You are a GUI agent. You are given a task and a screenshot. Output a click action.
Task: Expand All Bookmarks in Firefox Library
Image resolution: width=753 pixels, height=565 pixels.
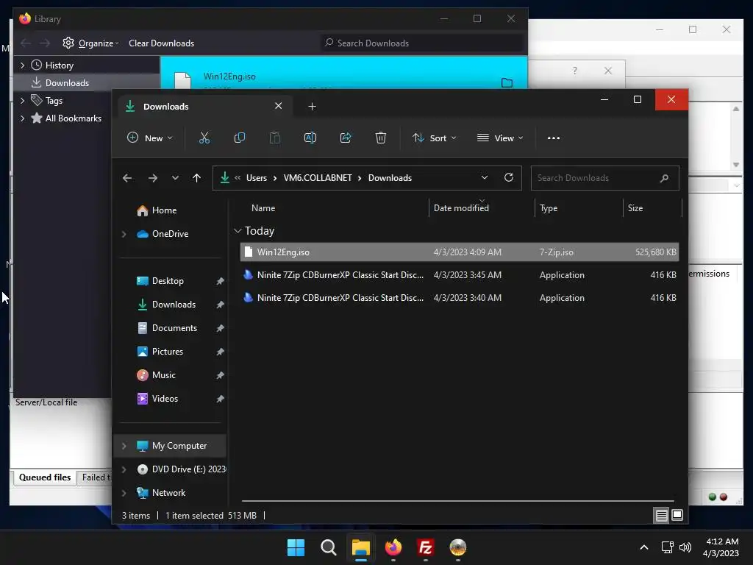click(x=22, y=118)
